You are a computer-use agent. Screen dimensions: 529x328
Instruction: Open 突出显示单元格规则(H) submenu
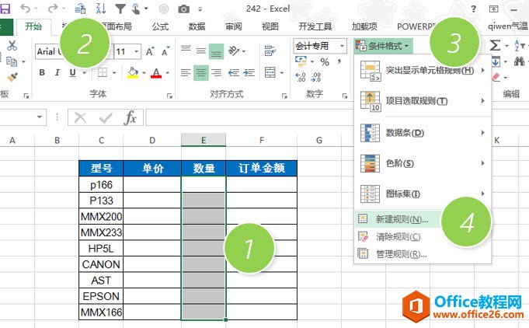coord(423,71)
